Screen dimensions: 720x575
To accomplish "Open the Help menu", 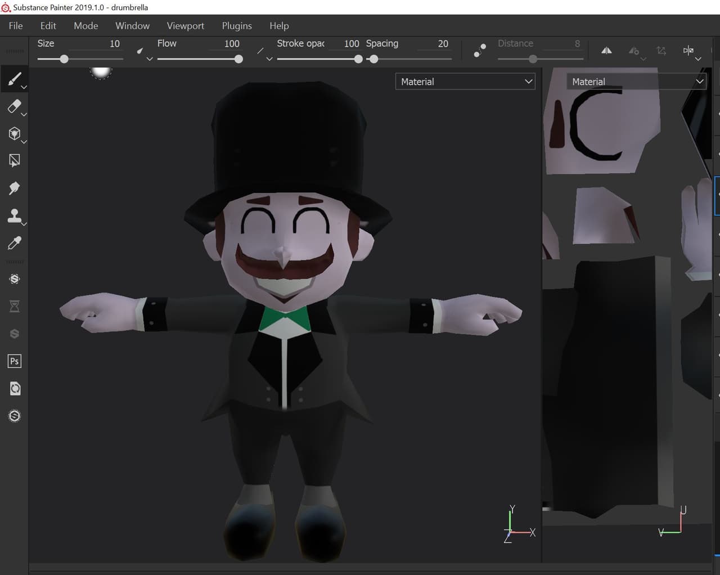I will click(279, 26).
